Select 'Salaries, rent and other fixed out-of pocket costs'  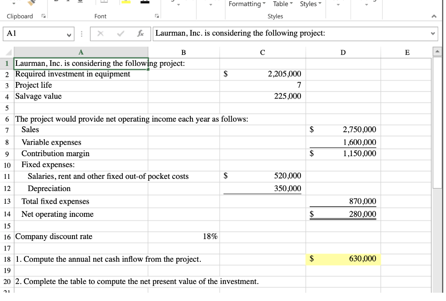(x=81, y=177)
